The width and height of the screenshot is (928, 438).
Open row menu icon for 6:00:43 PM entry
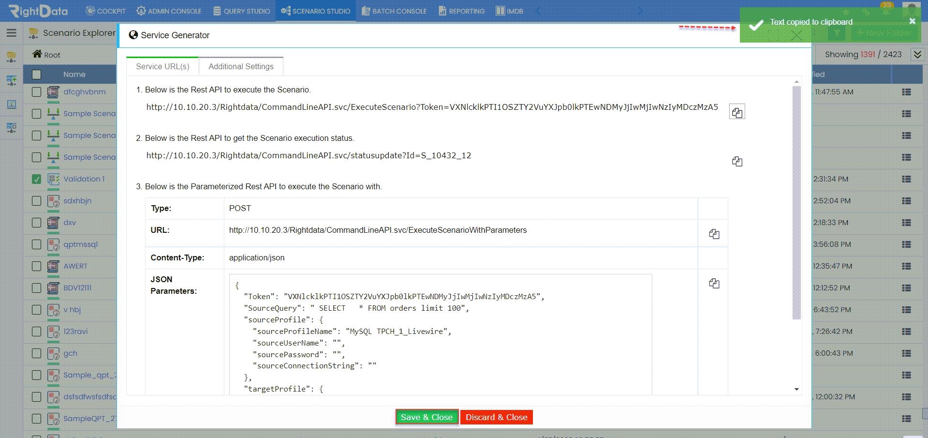pyautogui.click(x=907, y=353)
